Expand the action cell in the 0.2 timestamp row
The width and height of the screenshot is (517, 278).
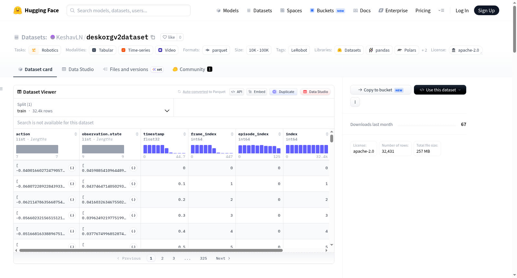(x=72, y=200)
